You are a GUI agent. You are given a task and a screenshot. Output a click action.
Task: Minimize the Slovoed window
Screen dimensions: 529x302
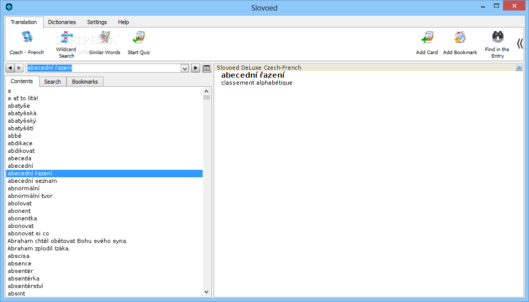pyautogui.click(x=483, y=6)
